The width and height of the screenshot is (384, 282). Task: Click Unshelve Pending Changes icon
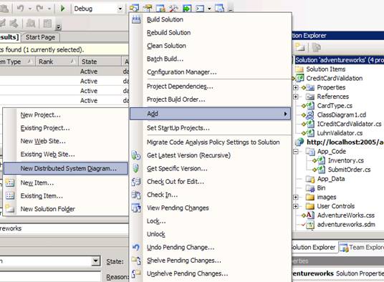point(136,273)
